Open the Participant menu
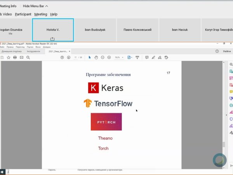This screenshot has width=233, height=175. pos(23,14)
